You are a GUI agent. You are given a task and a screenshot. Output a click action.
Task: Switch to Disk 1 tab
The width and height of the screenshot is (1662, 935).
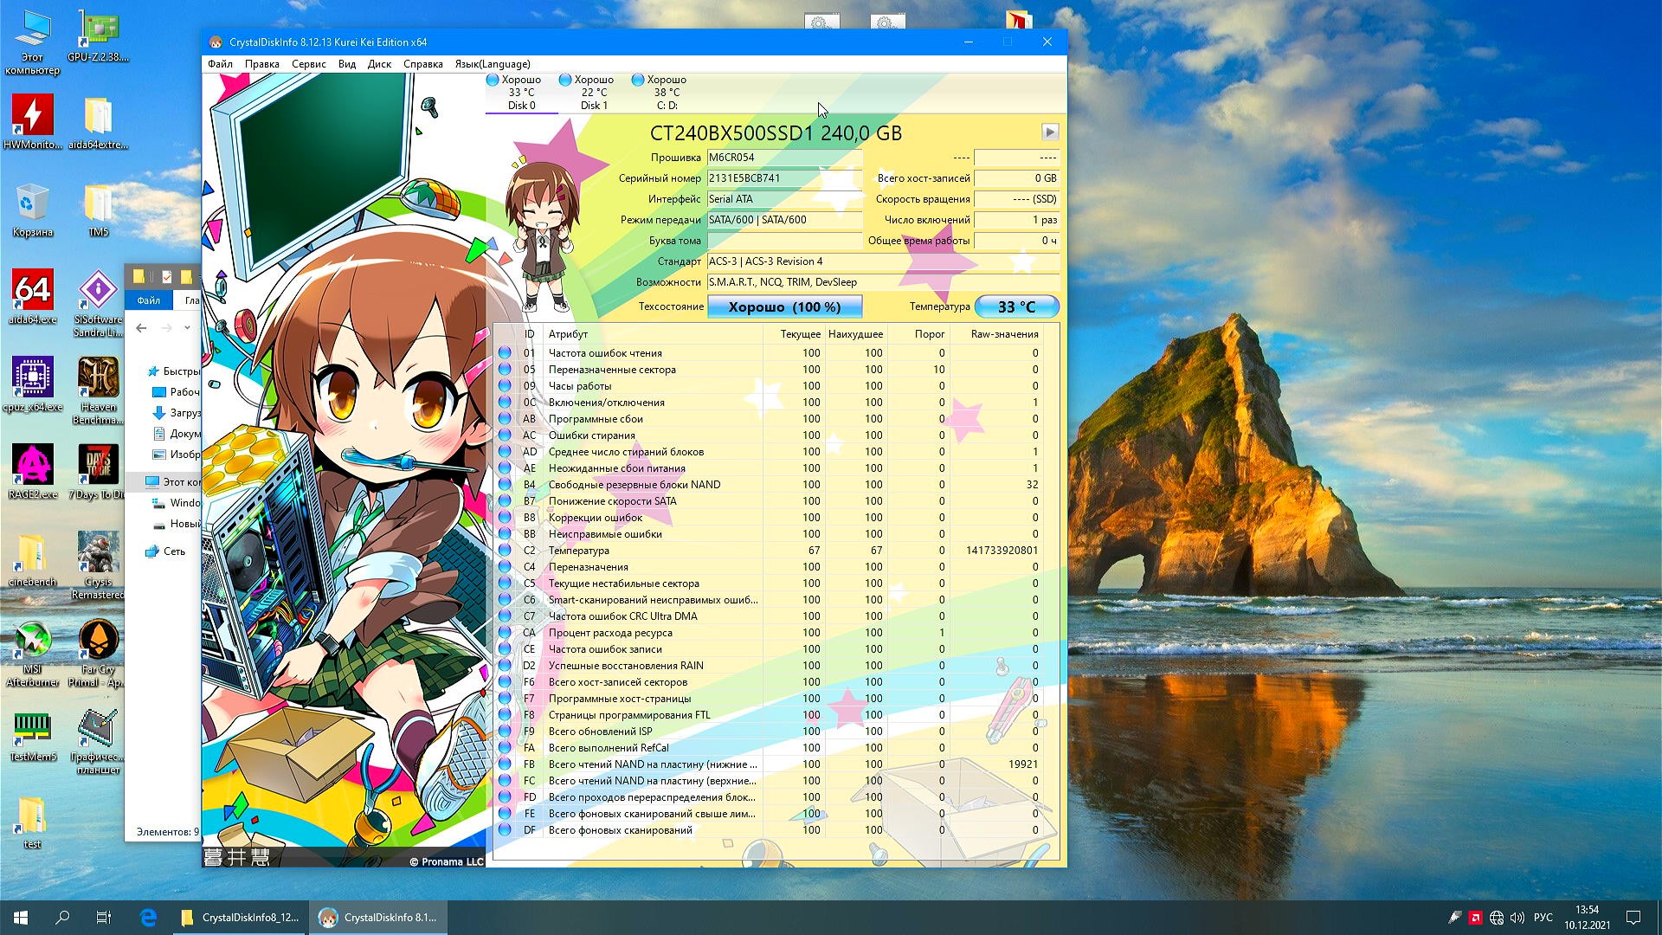click(594, 92)
